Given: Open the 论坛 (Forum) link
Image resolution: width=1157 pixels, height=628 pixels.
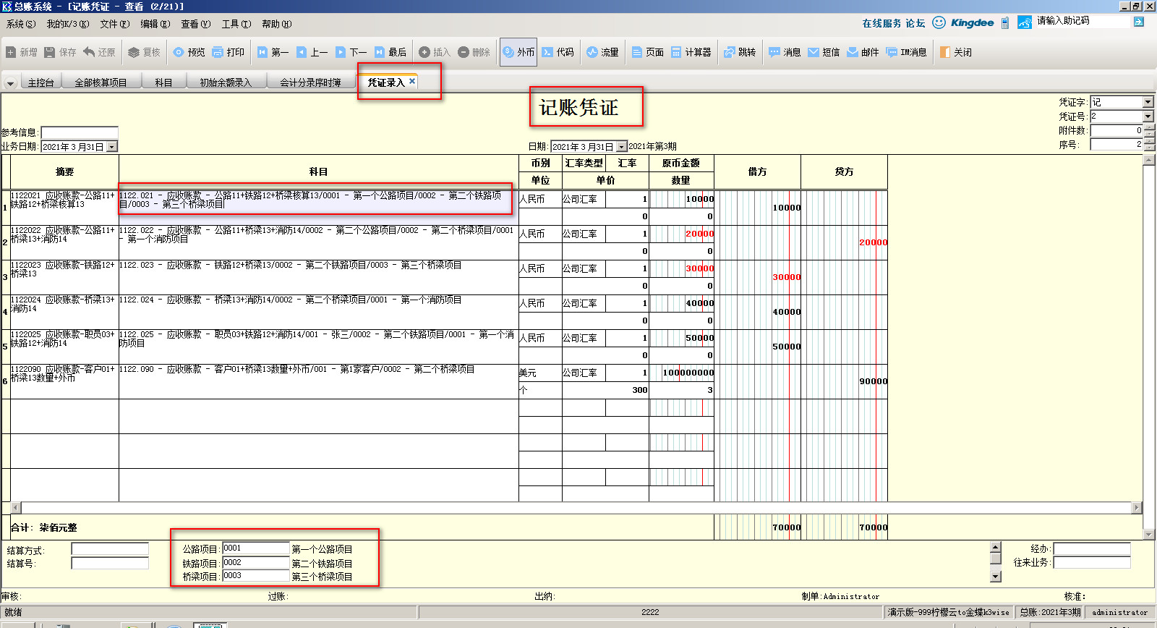Looking at the screenshot, I should 915,23.
